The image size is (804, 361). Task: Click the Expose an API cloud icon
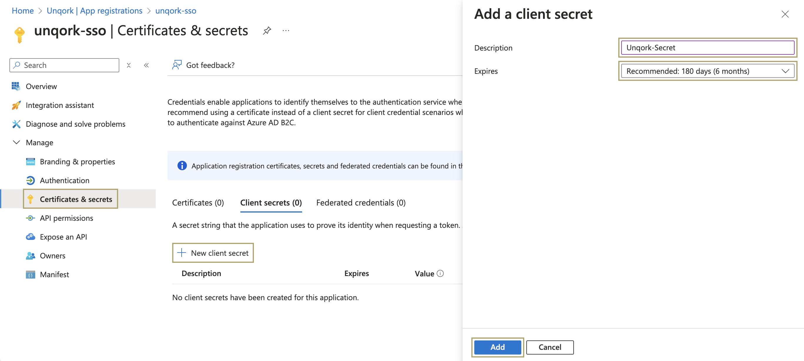point(30,237)
